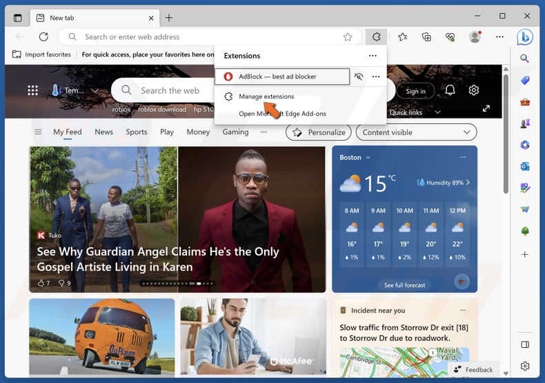Choose Open Microsoft Edge Add-ons
The image size is (545, 383).
[x=282, y=114]
